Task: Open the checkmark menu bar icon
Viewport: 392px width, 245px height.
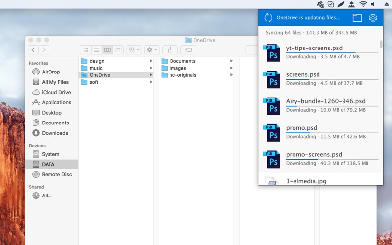Action: coord(331,4)
